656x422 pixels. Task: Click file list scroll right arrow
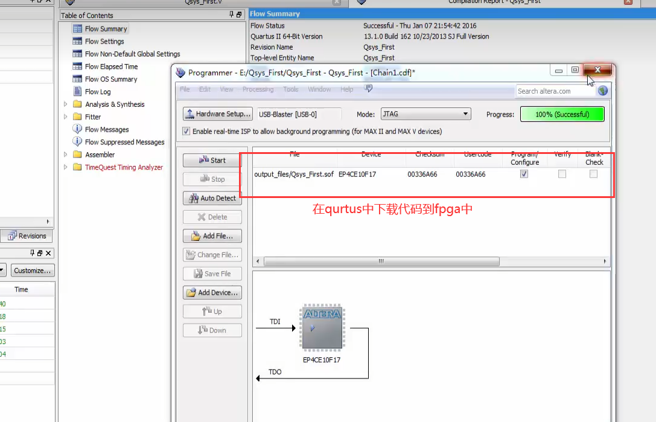(605, 261)
